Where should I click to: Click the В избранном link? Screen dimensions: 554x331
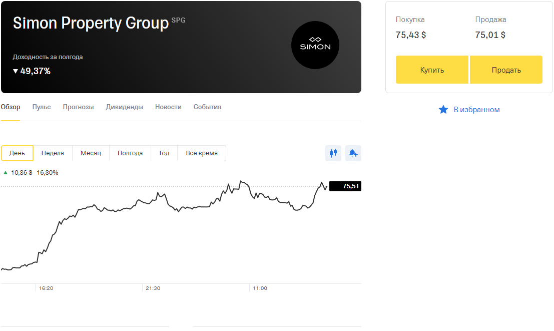click(x=476, y=110)
